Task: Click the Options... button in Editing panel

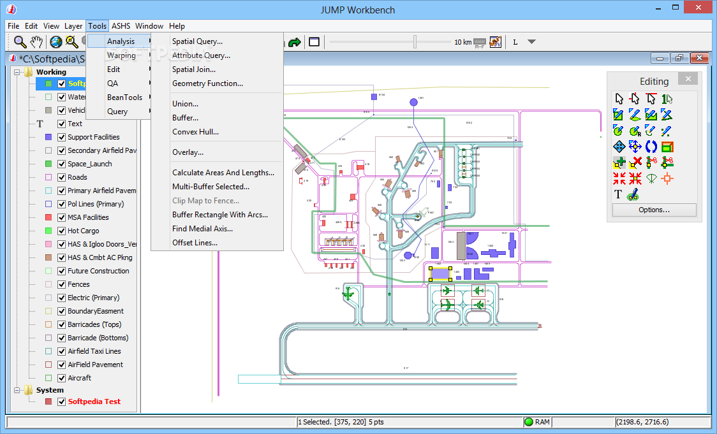Action: pos(654,210)
